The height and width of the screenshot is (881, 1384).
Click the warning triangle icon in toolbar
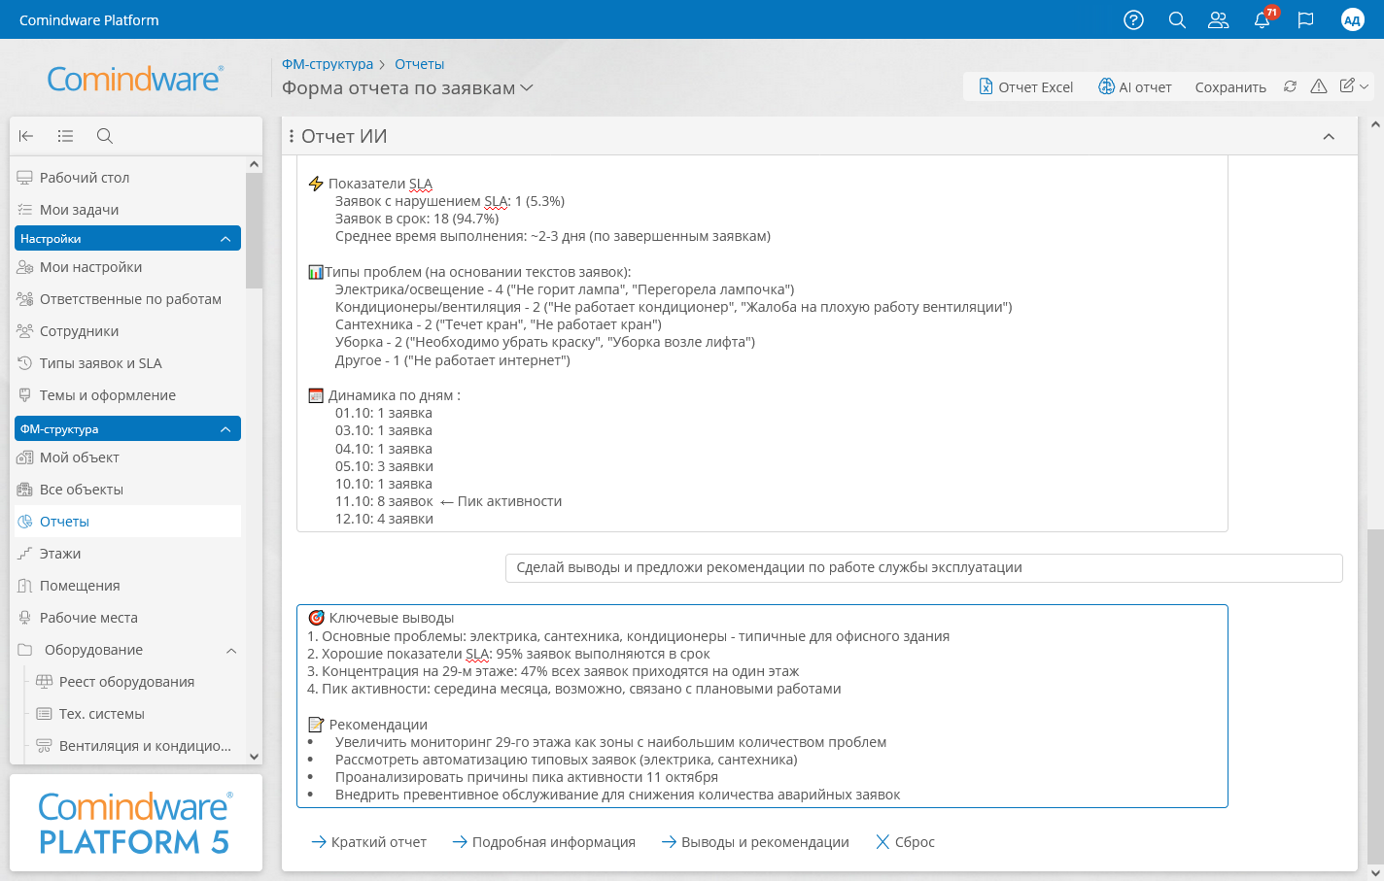1318,86
